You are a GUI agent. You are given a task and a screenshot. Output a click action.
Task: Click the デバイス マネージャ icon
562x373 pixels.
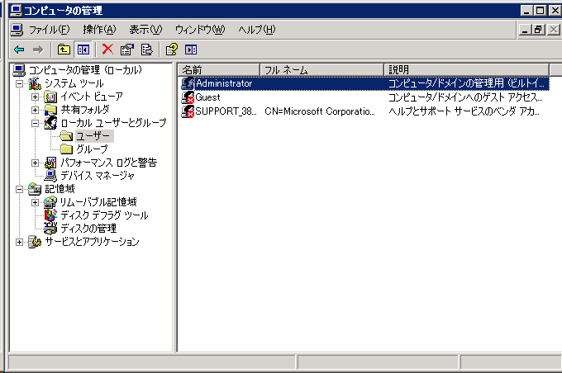(x=50, y=176)
